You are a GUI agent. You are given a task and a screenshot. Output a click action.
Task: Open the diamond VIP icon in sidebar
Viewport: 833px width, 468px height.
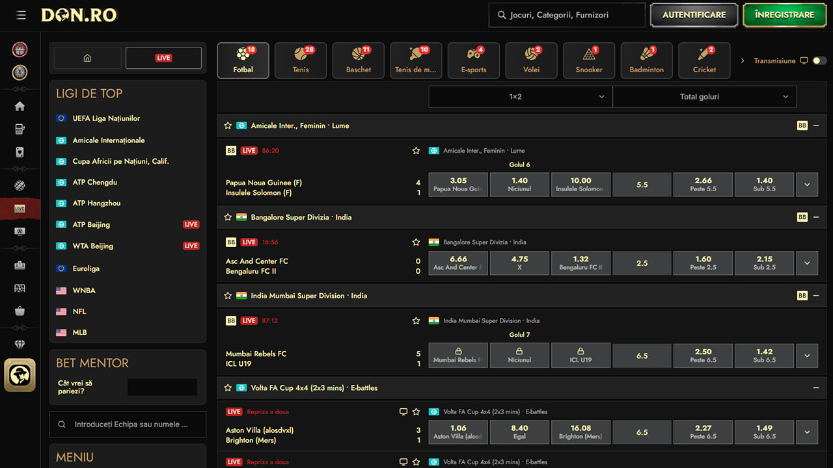pyautogui.click(x=20, y=344)
